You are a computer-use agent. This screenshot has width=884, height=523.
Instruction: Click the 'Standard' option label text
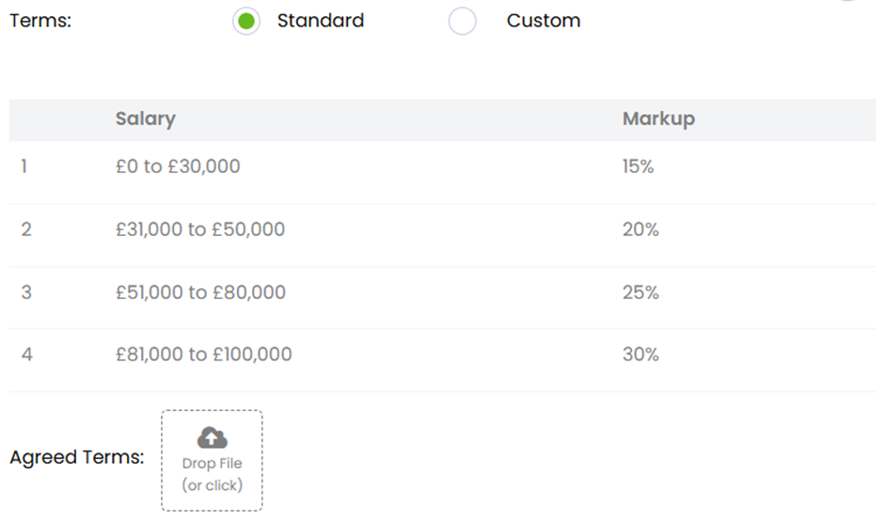tap(320, 21)
